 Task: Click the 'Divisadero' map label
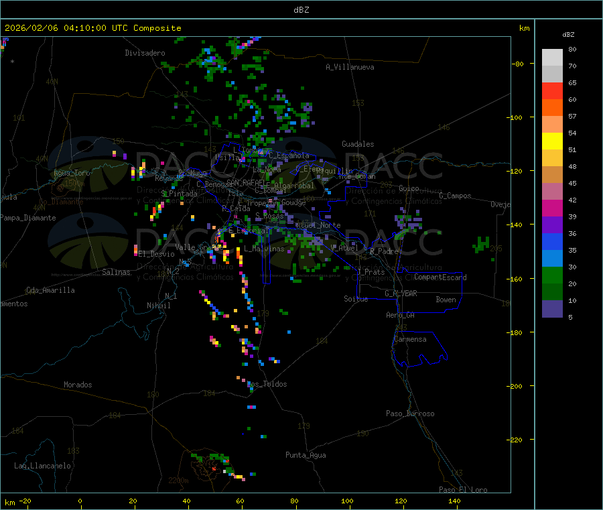[x=145, y=53]
